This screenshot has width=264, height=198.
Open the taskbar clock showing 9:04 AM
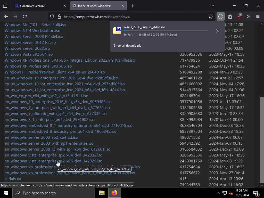tap(242, 193)
